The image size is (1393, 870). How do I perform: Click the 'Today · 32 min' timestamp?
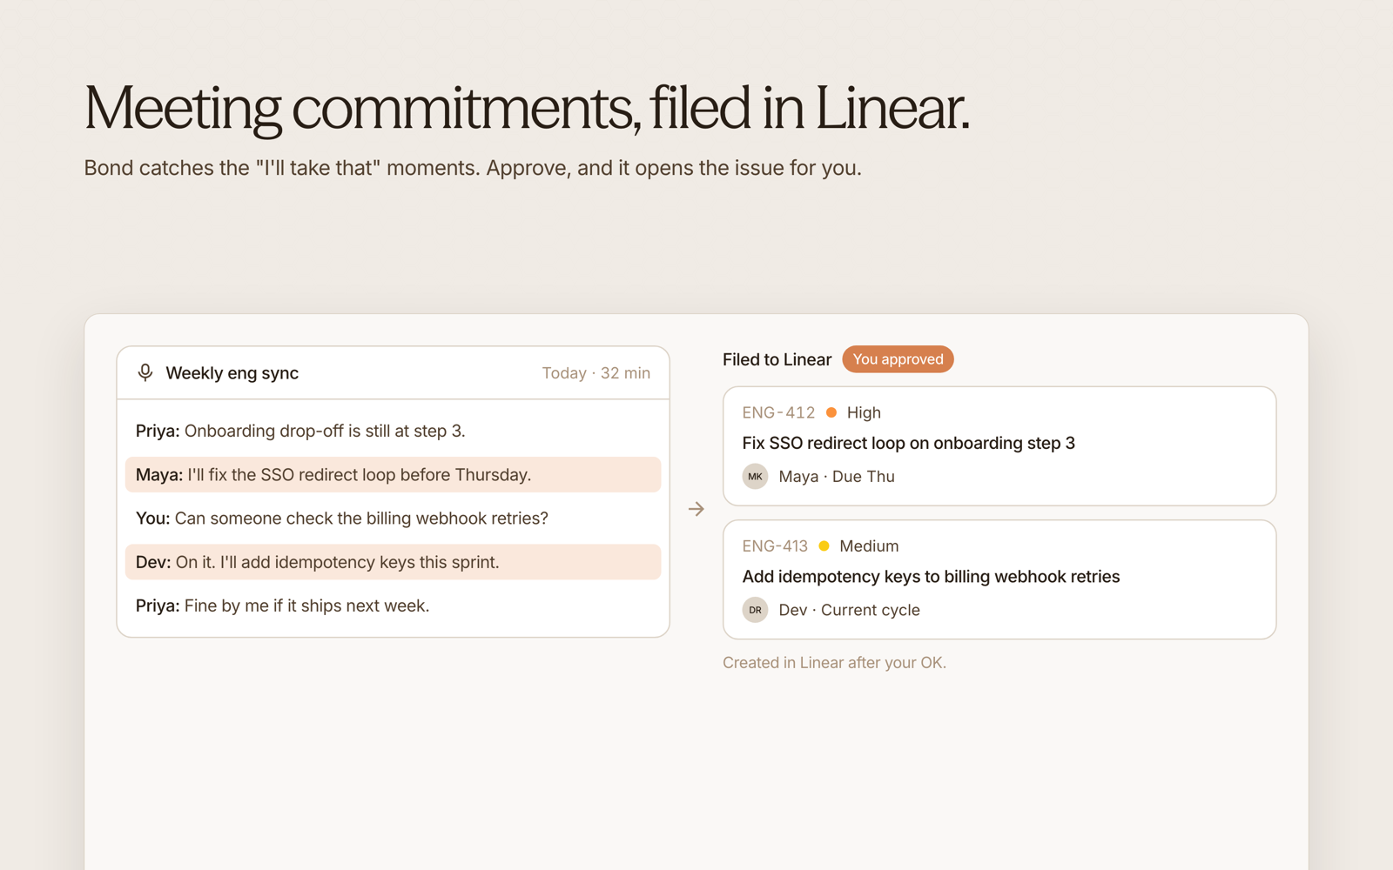(x=596, y=373)
